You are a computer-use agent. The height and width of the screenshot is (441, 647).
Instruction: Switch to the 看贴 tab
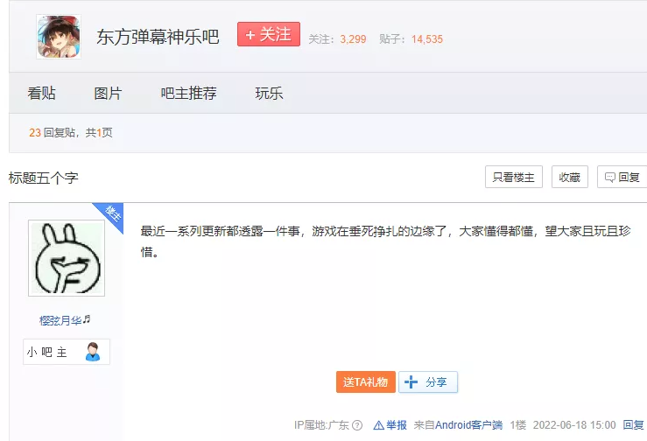(x=41, y=93)
